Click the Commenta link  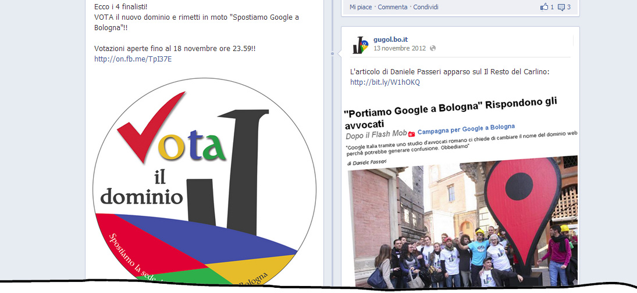[x=393, y=7]
